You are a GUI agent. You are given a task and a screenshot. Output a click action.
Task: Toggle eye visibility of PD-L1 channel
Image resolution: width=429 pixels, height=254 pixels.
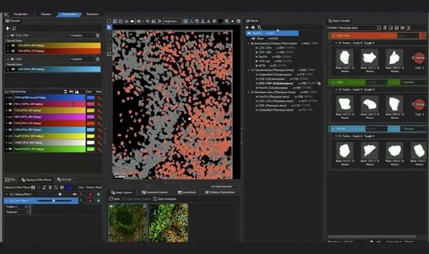click(x=11, y=104)
